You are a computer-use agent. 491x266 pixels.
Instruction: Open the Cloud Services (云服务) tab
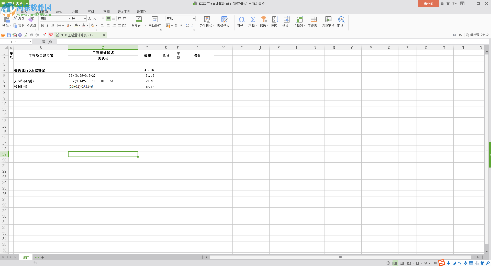(141, 12)
